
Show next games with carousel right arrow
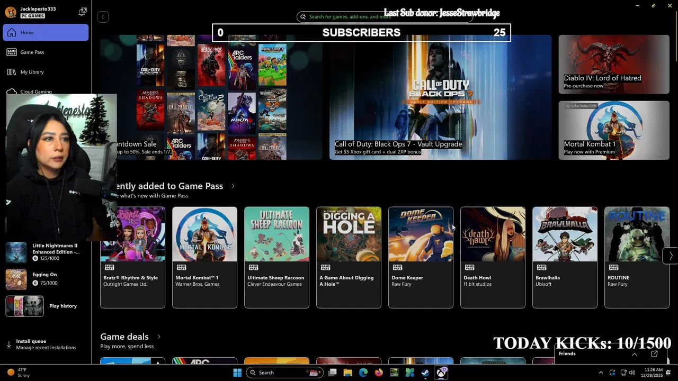pos(671,256)
